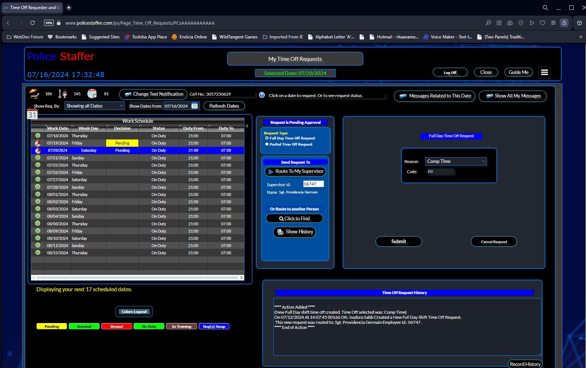This screenshot has height=368, width=586.
Task: Click browser zoom-out magnifier icon
Action: click(x=488, y=23)
